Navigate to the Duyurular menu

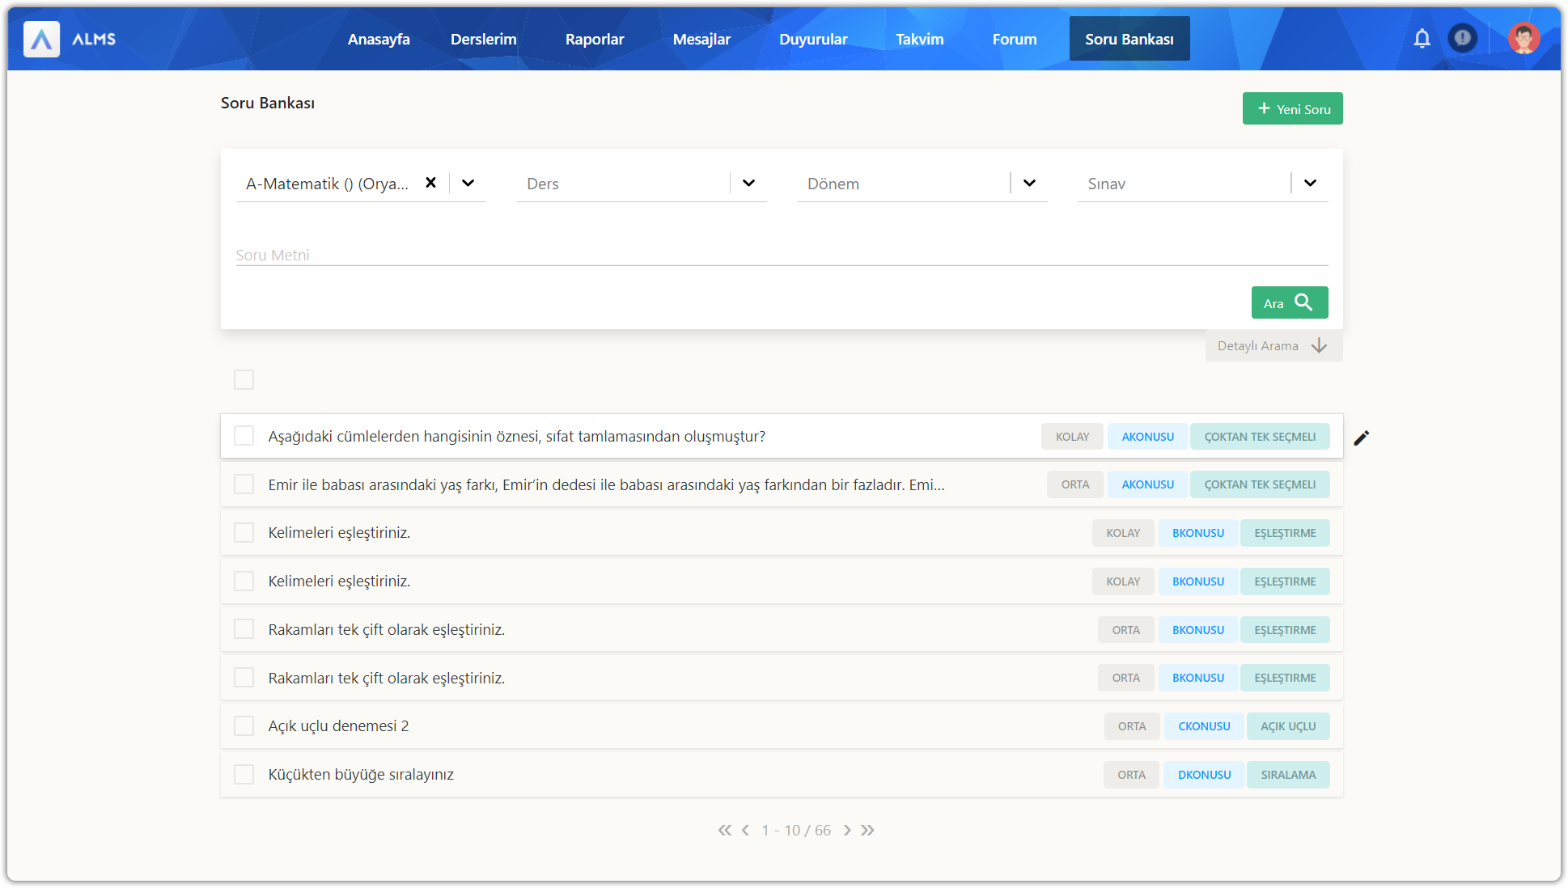(813, 39)
